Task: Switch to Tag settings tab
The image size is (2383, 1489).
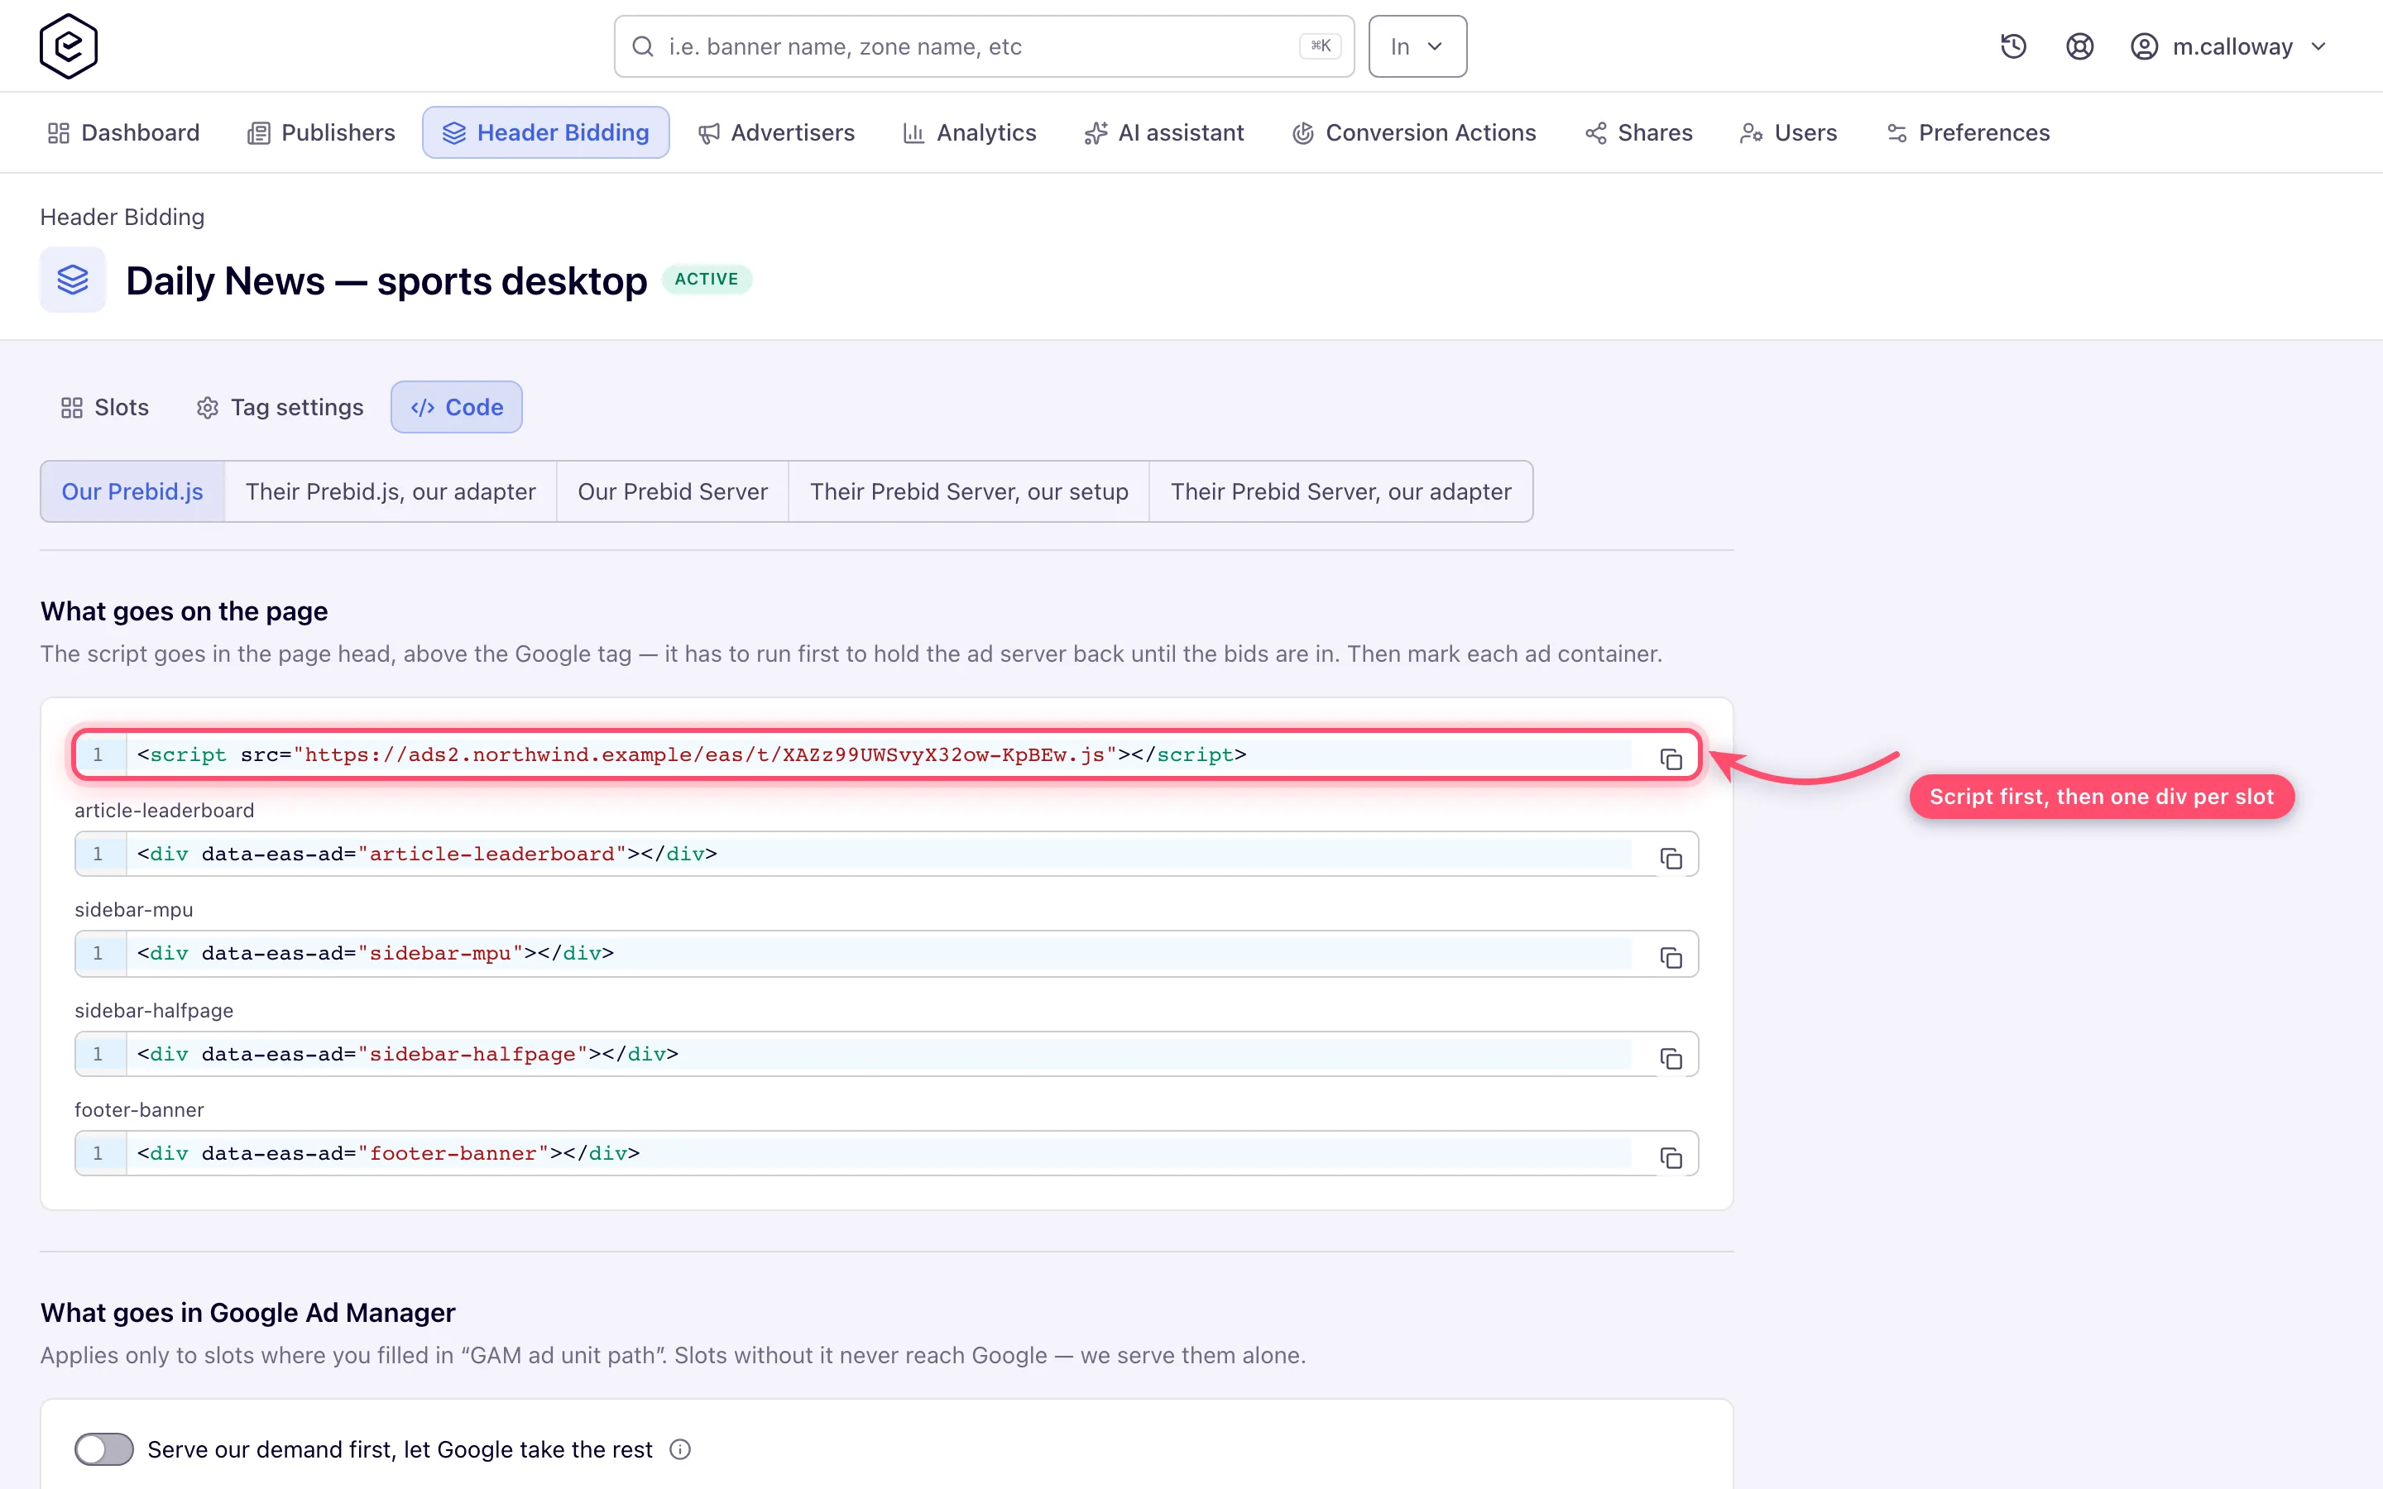Action: click(x=280, y=407)
